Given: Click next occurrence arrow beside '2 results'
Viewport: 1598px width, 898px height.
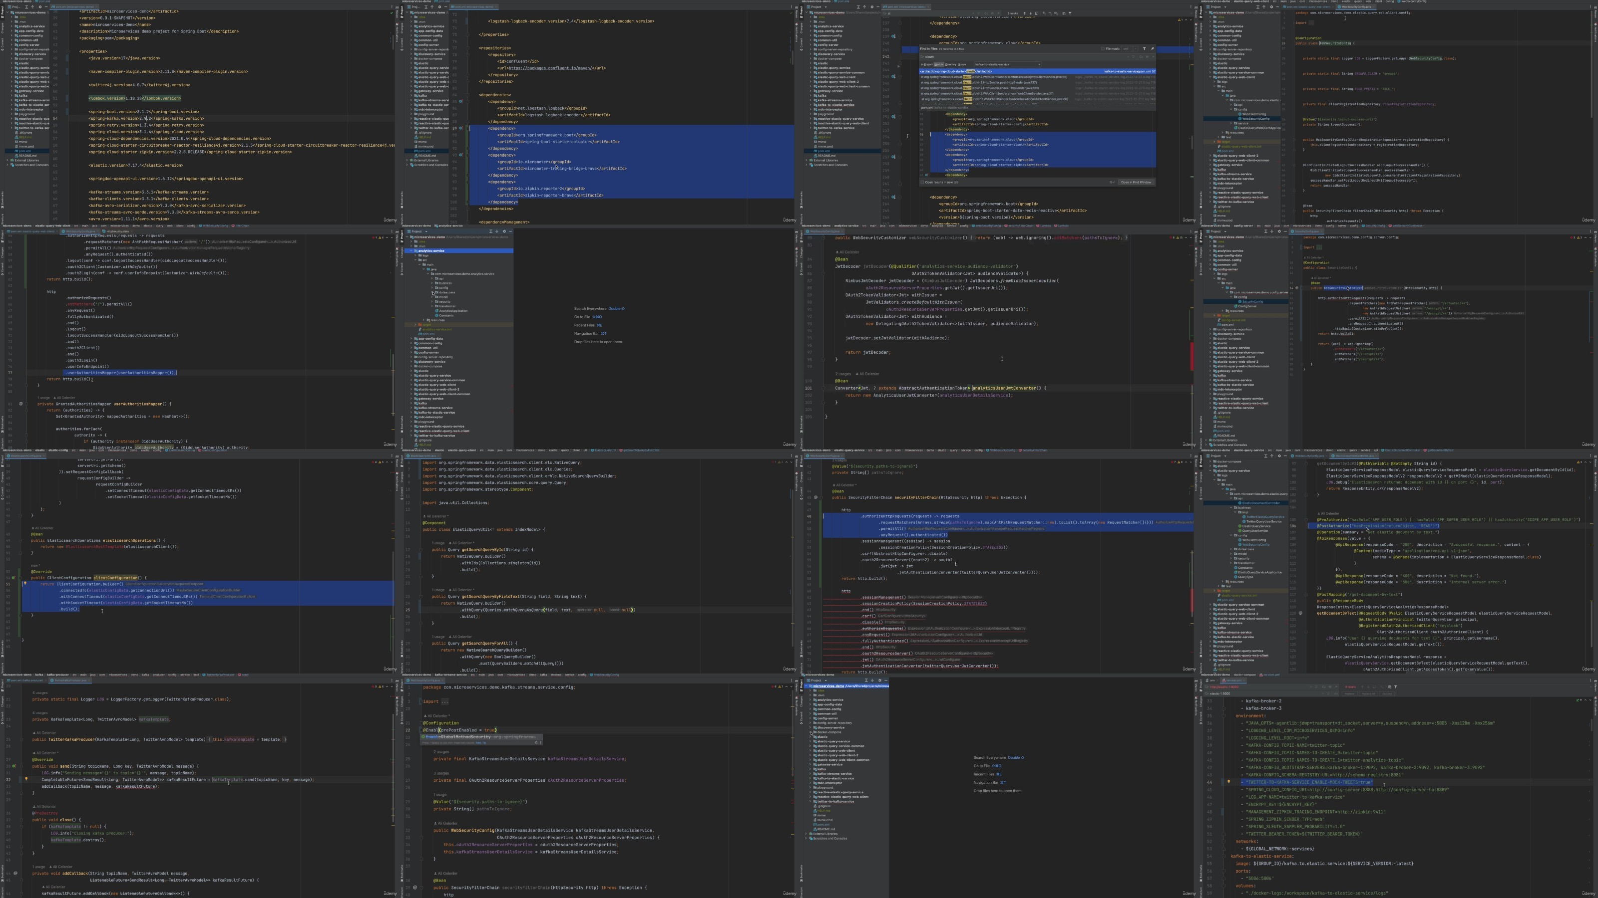Looking at the screenshot, I should pos(1030,13).
